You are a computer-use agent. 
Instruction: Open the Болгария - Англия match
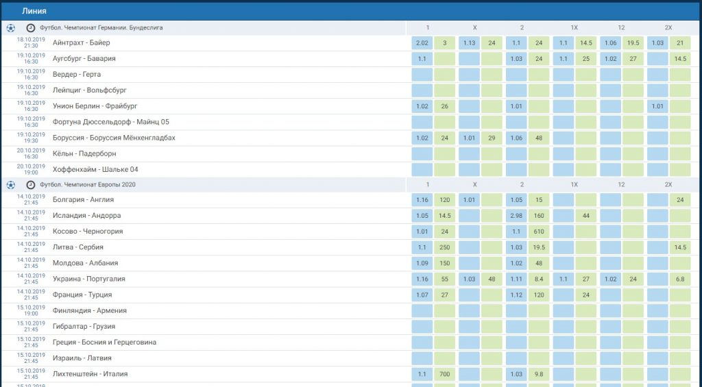[83, 200]
